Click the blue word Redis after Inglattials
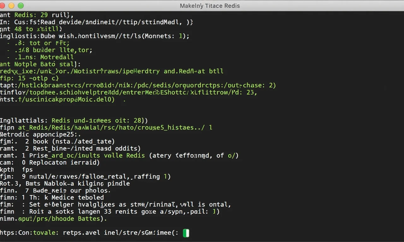 (61, 120)
